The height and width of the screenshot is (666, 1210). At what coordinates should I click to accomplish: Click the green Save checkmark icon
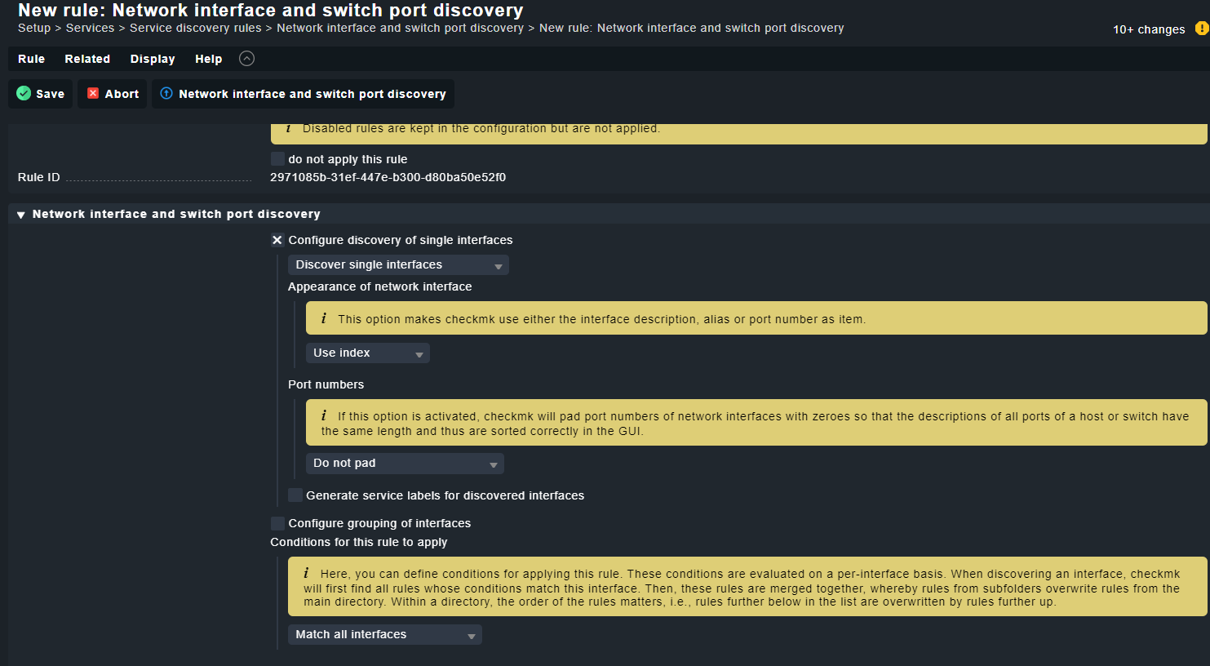(24, 94)
